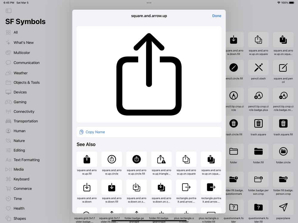Open square.and.arrow.up.circle.fill in See Also
298x223 pixels.
click(x=137, y=159)
